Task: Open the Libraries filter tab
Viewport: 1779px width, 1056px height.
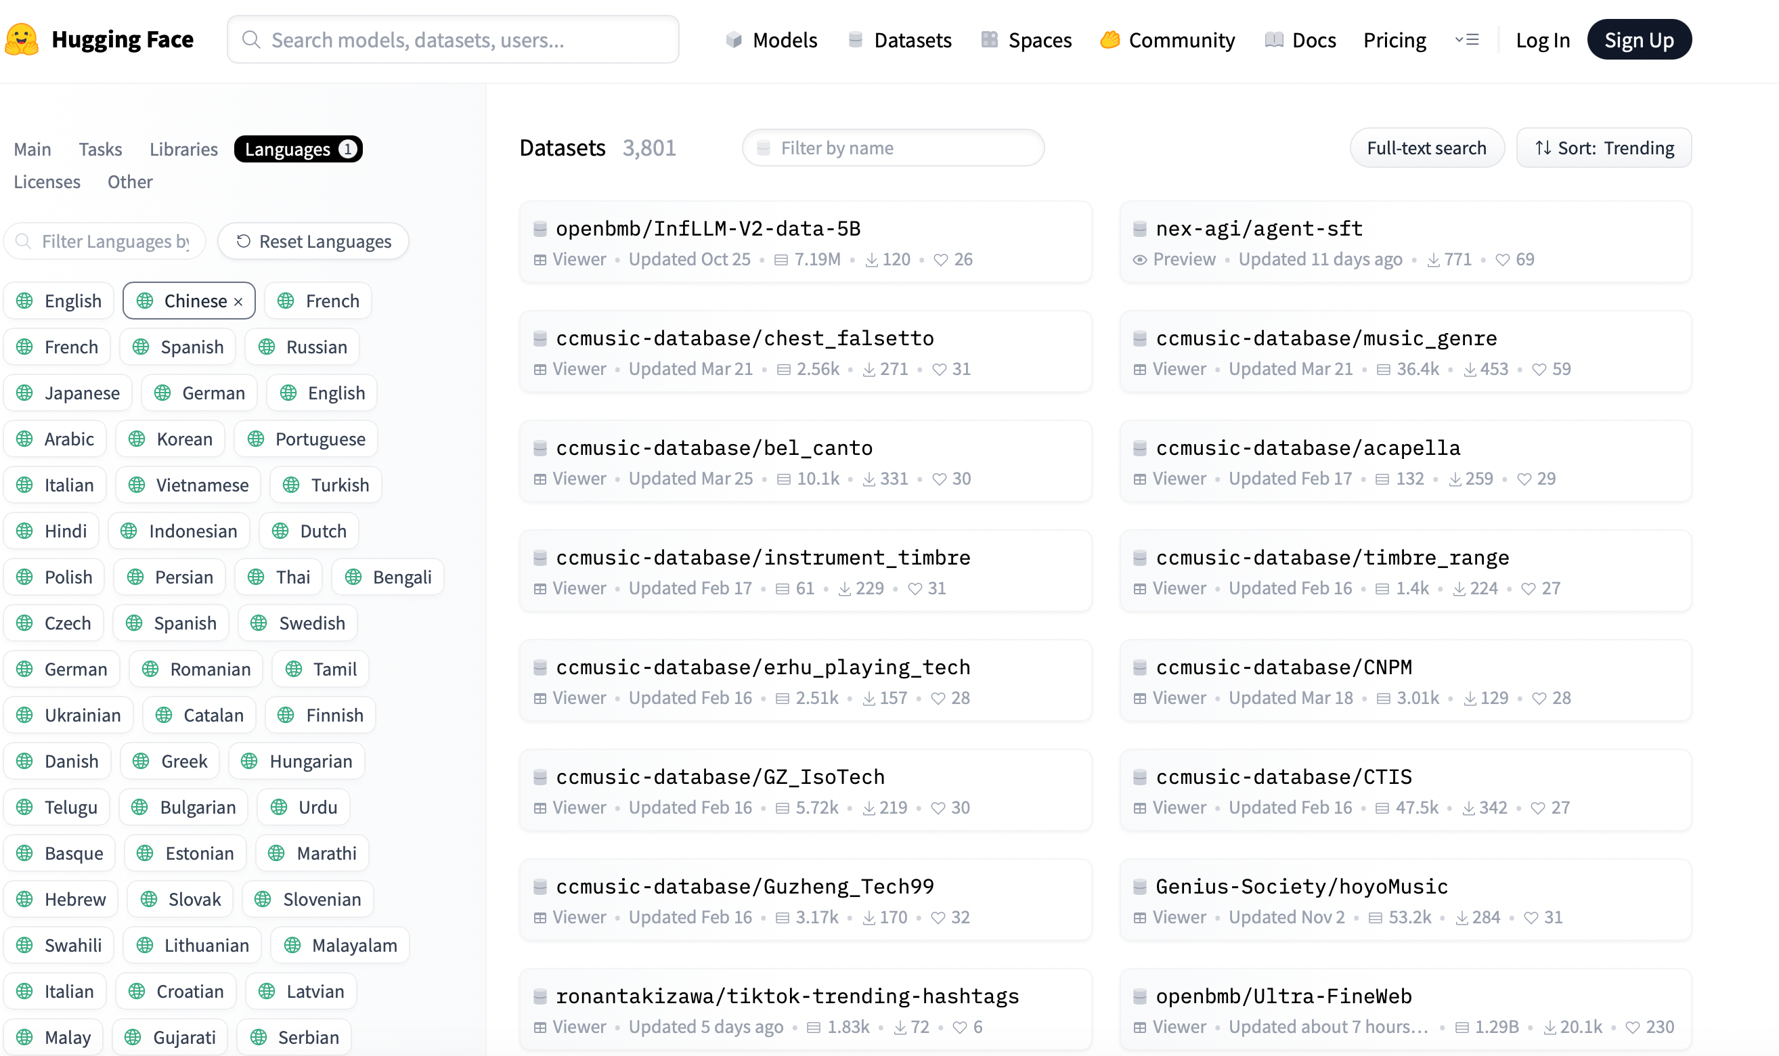Action: [x=183, y=149]
